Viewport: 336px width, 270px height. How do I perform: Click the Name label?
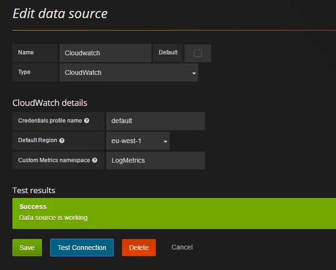click(x=26, y=52)
